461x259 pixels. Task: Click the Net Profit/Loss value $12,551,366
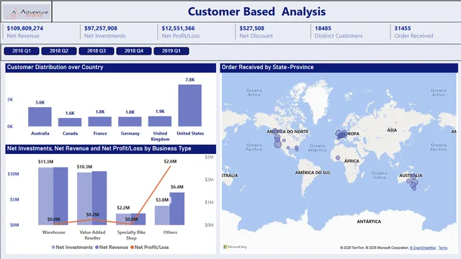pos(178,28)
